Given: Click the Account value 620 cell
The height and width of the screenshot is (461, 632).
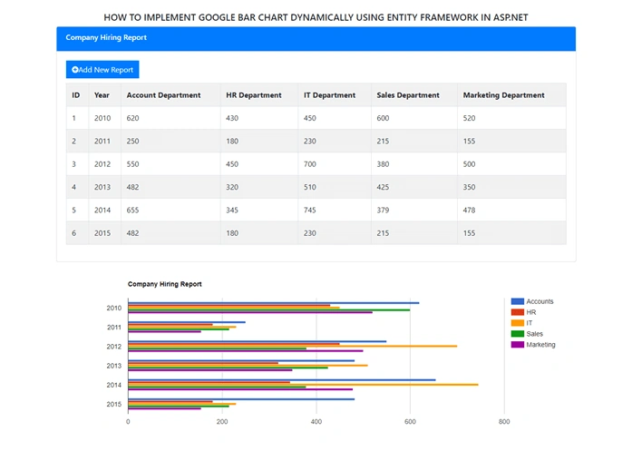Looking at the screenshot, I should tap(170, 118).
